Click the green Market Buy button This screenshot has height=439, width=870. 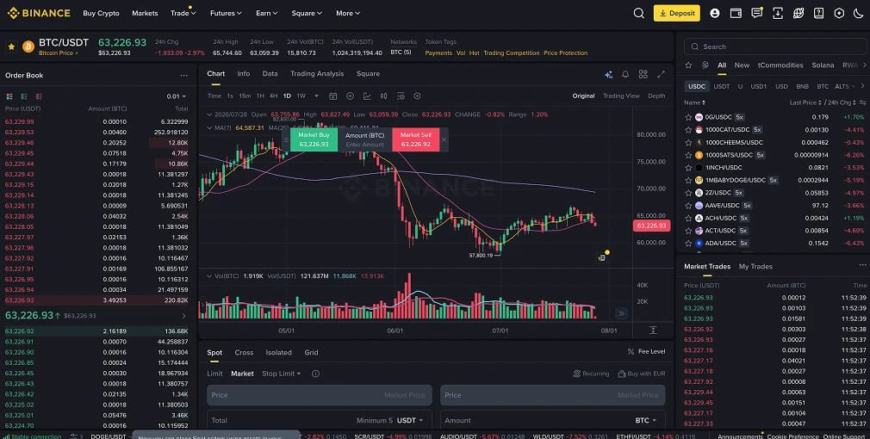tap(314, 139)
